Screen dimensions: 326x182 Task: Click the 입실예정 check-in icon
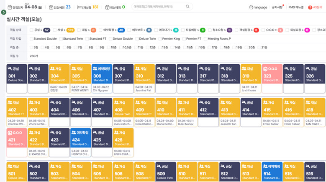51,7
